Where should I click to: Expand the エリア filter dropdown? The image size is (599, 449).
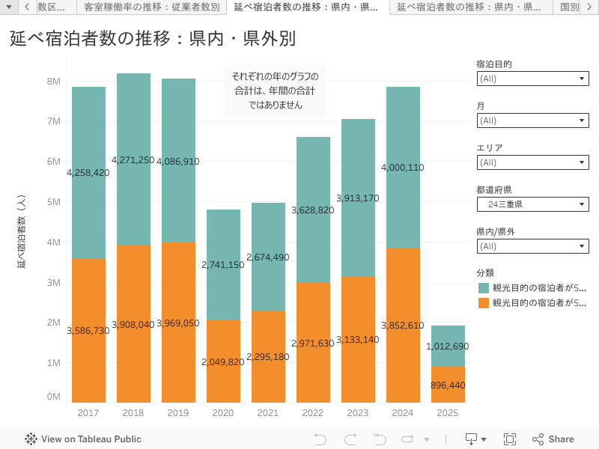pyautogui.click(x=532, y=162)
